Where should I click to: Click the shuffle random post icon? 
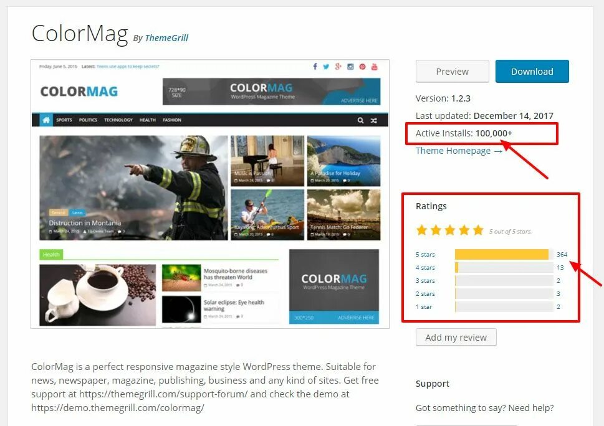tap(373, 120)
